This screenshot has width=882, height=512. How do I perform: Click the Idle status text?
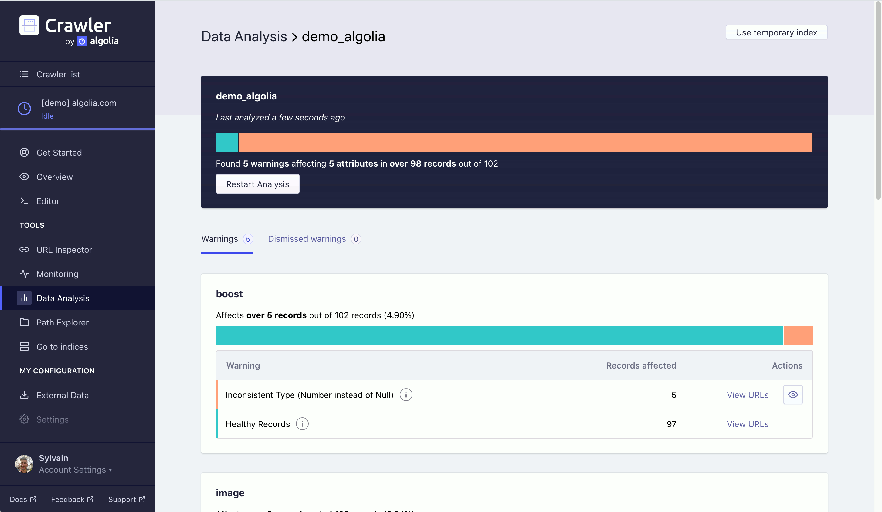[47, 116]
